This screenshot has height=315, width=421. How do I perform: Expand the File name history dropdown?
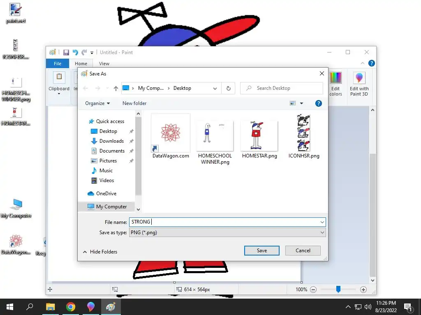322,222
